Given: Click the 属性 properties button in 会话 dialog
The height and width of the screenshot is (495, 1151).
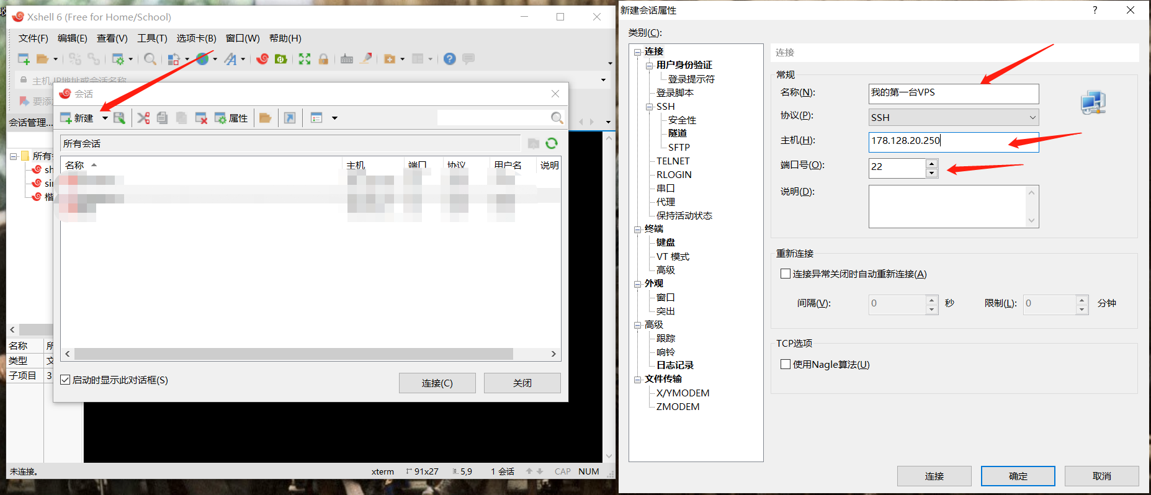Looking at the screenshot, I should (231, 118).
